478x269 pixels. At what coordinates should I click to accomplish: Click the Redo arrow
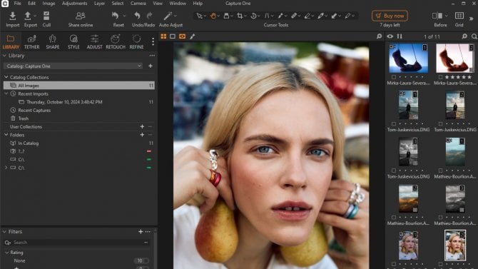click(149, 16)
